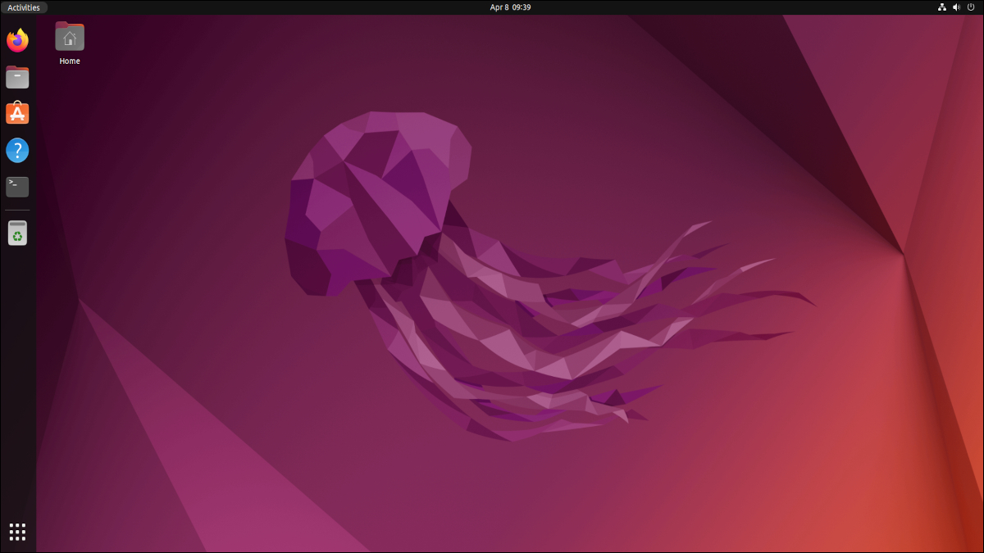View the Trash from the dock

tap(17, 233)
